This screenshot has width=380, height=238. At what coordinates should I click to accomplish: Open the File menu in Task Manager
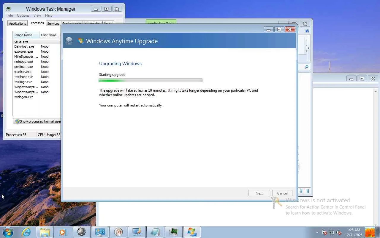coord(10,15)
